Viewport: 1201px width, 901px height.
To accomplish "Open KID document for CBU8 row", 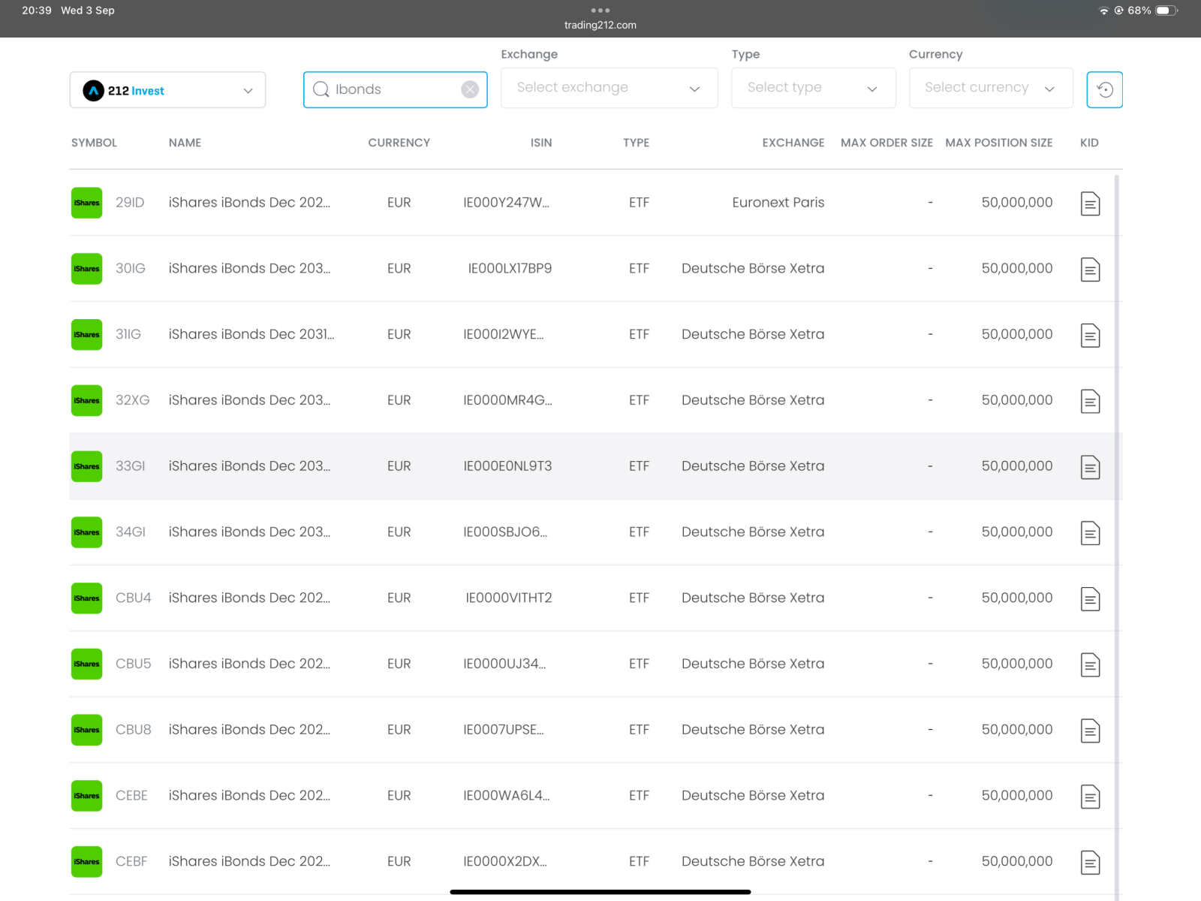I will (1090, 731).
